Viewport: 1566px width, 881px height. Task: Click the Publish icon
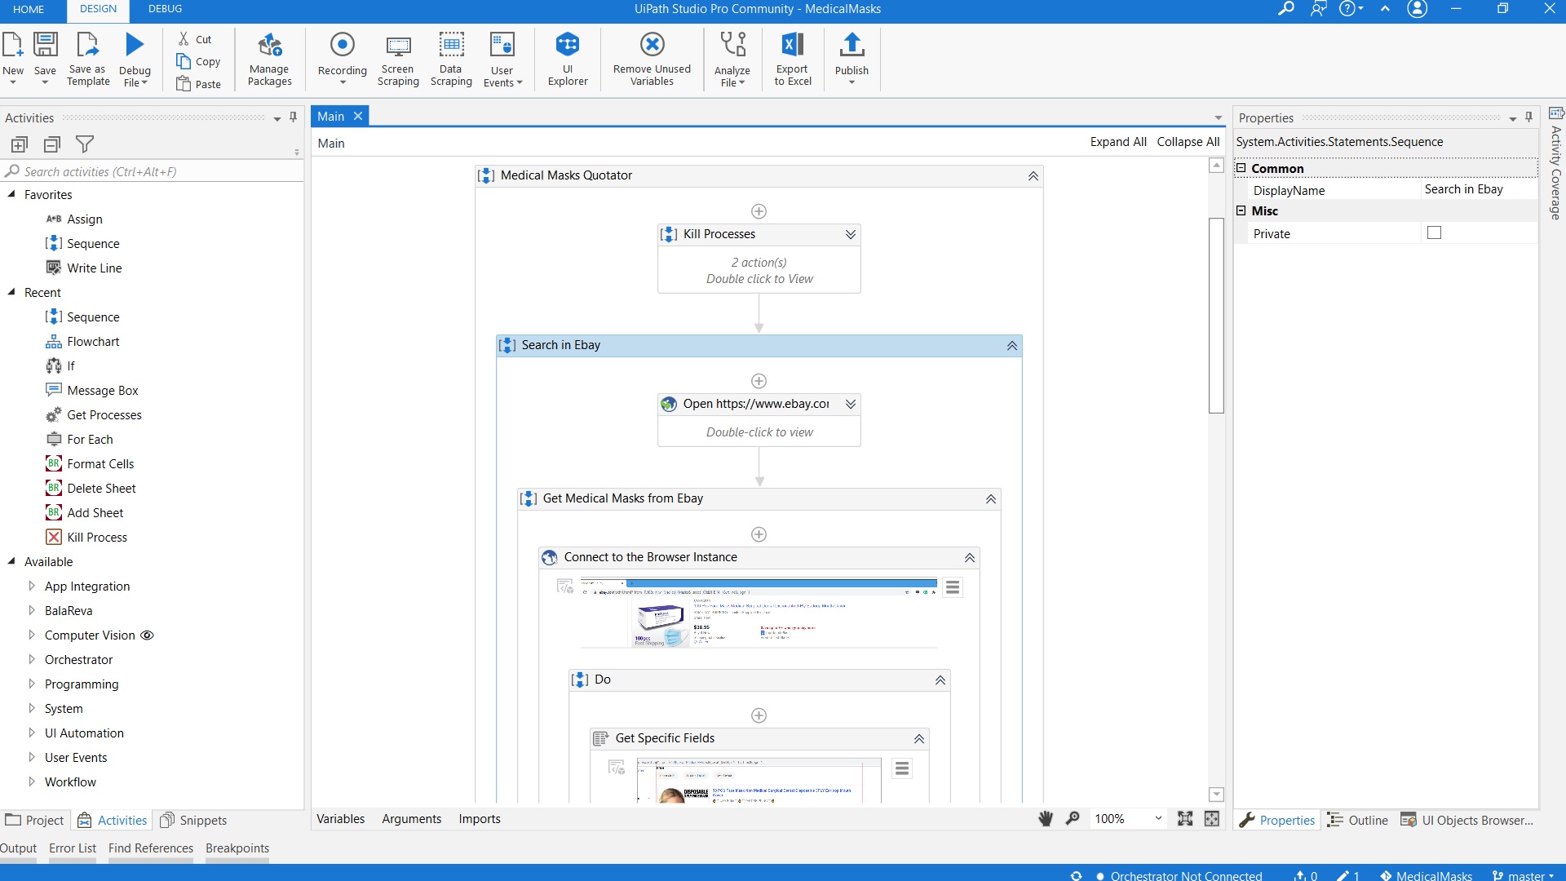852,45
